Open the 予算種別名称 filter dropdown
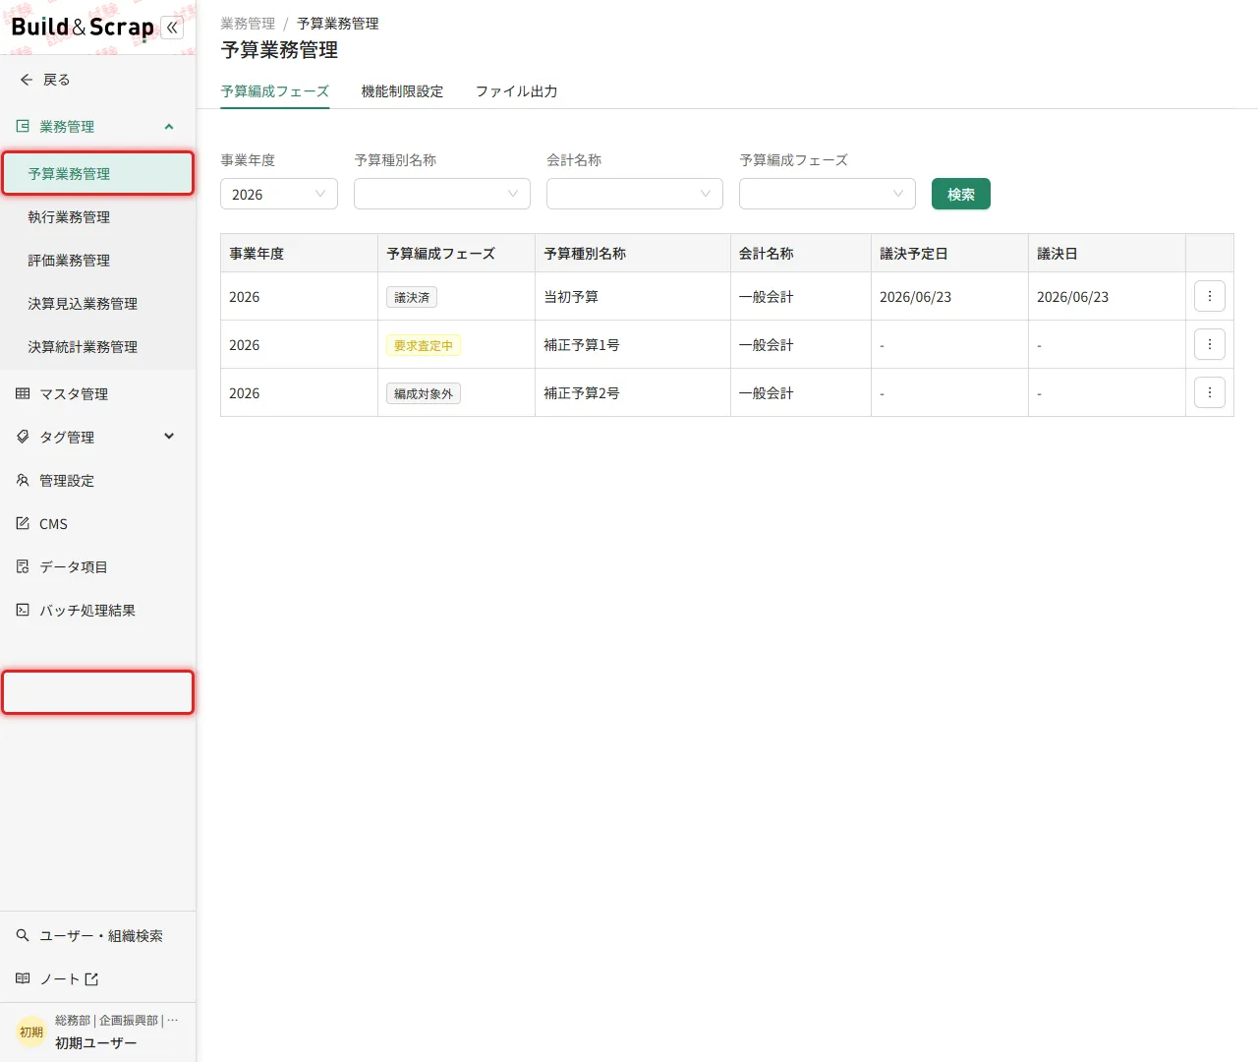 pyautogui.click(x=442, y=194)
